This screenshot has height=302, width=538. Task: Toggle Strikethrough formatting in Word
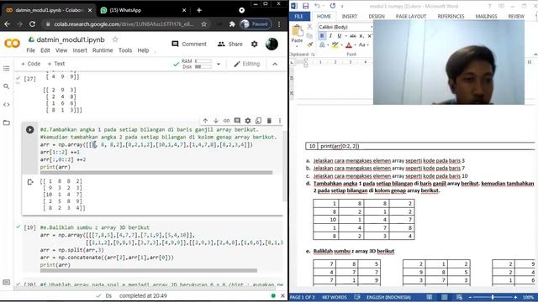[x=353, y=35]
